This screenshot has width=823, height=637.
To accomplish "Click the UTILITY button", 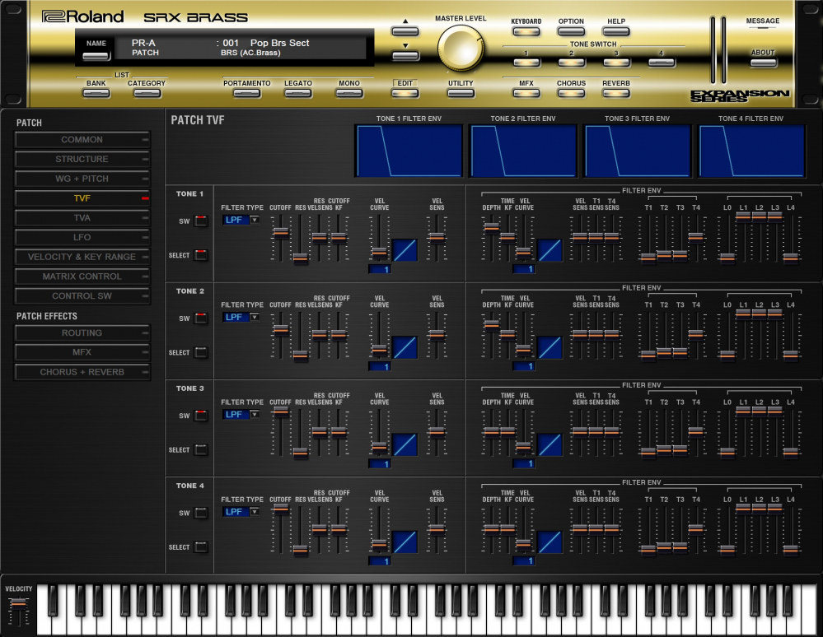I will (x=461, y=93).
